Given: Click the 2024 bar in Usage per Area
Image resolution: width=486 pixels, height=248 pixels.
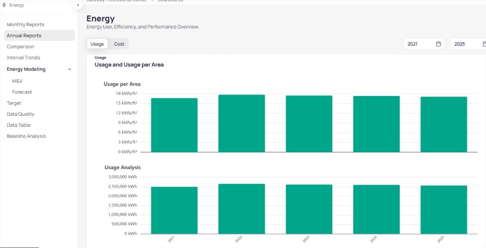Looking at the screenshot, I should click(x=376, y=124).
